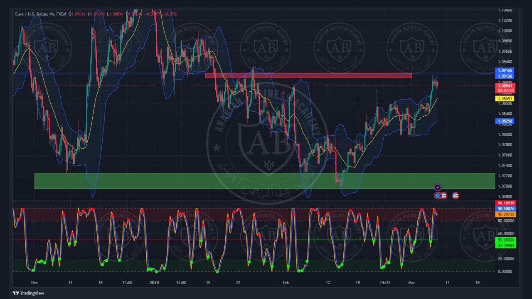Open the purple lightning event icon
The width and height of the screenshot is (532, 299).
coord(437,188)
